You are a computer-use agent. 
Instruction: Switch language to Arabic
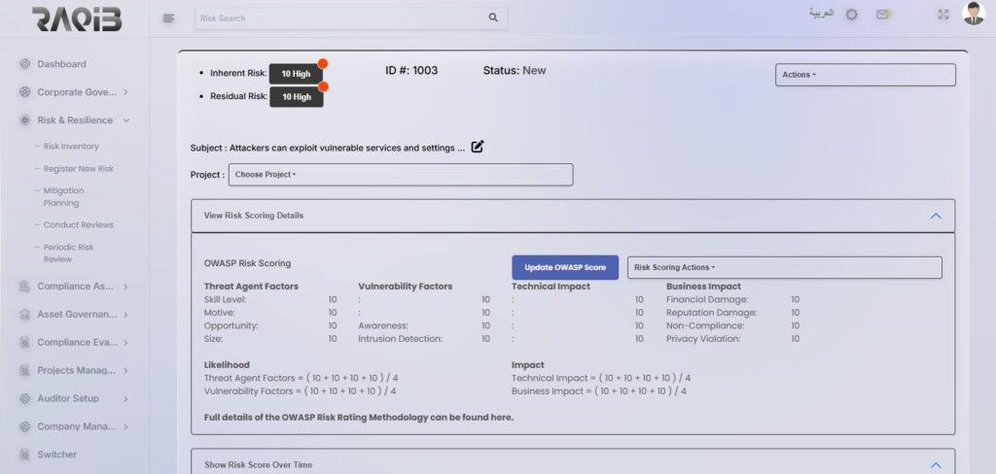(x=821, y=14)
